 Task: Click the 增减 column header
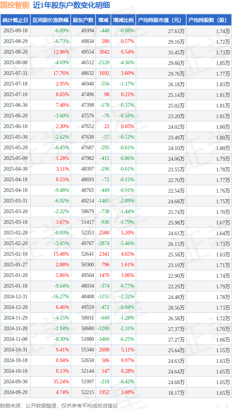pyautogui.click(x=103, y=20)
